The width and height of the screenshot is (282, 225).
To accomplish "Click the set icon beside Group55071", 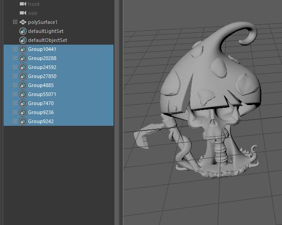I will click(x=23, y=94).
